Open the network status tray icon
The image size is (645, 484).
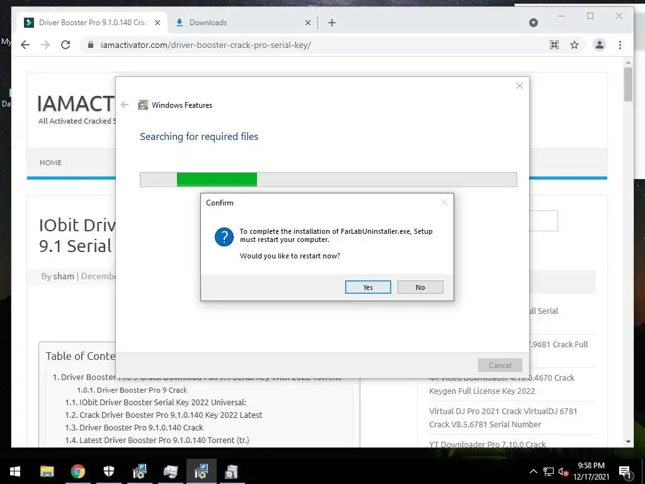549,471
